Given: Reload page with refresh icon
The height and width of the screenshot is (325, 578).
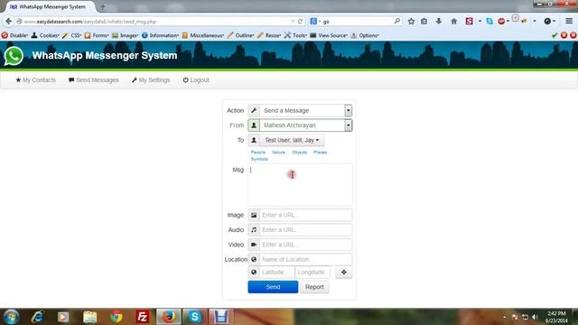Looking at the screenshot, I should [x=300, y=22].
